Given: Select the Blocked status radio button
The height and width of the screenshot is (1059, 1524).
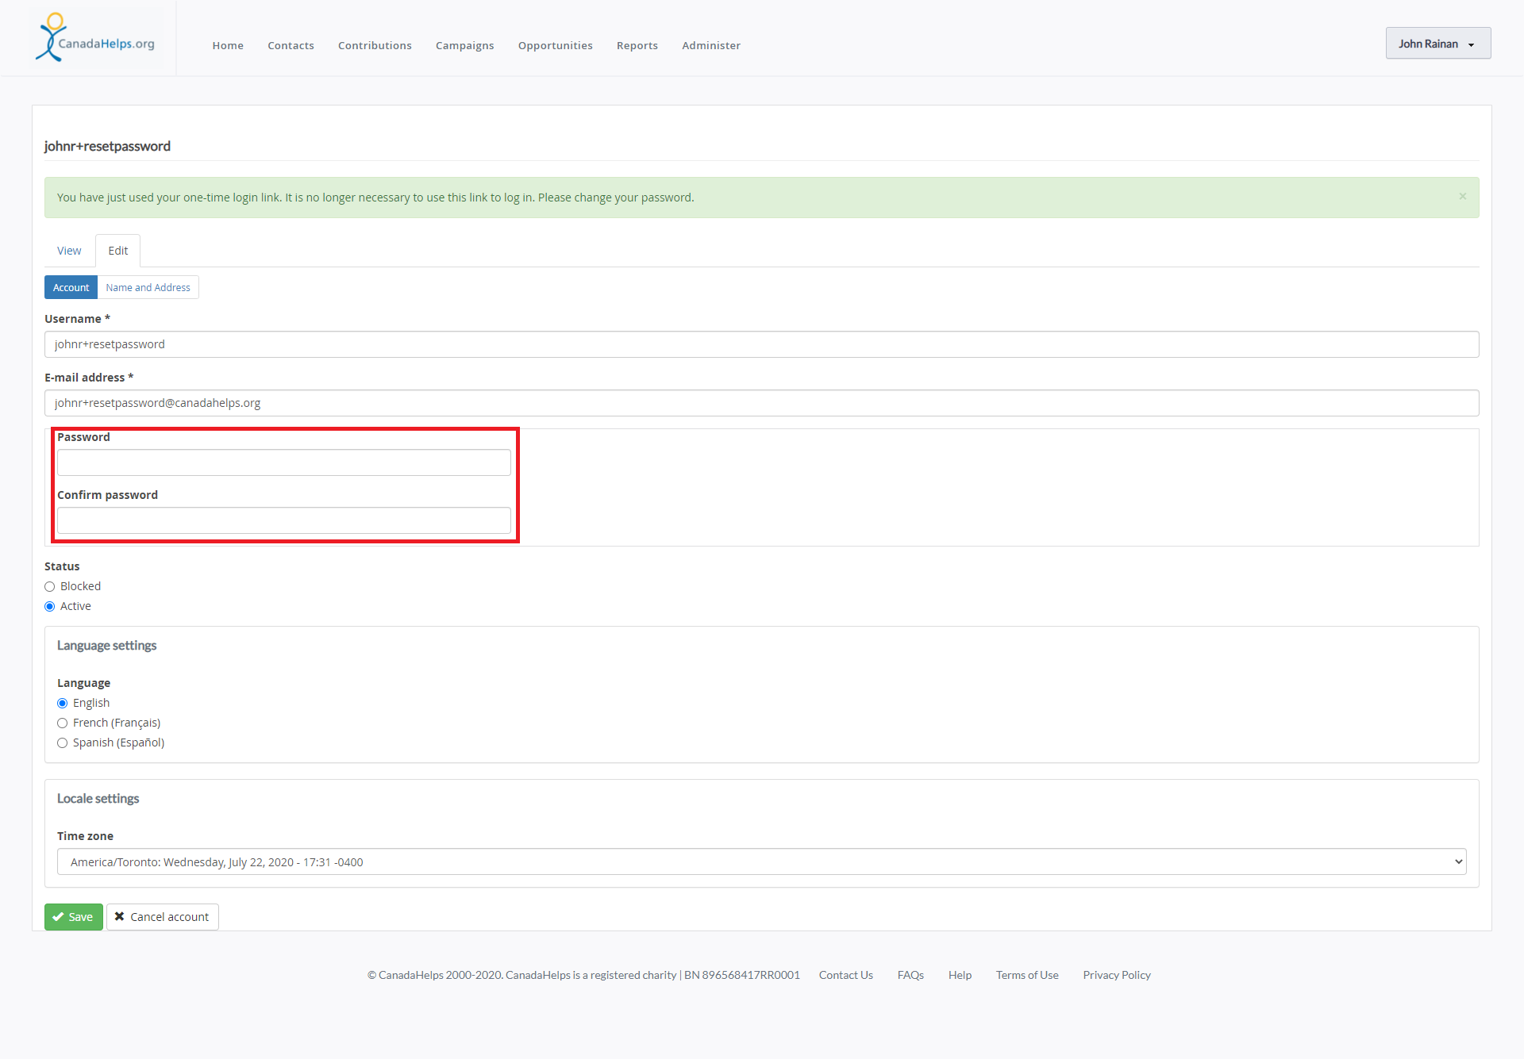Looking at the screenshot, I should tap(50, 586).
